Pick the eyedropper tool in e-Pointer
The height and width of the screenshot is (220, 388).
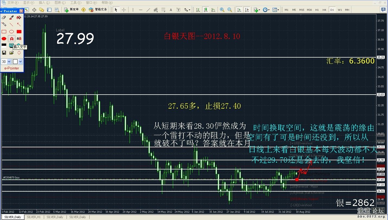tap(11, 18)
